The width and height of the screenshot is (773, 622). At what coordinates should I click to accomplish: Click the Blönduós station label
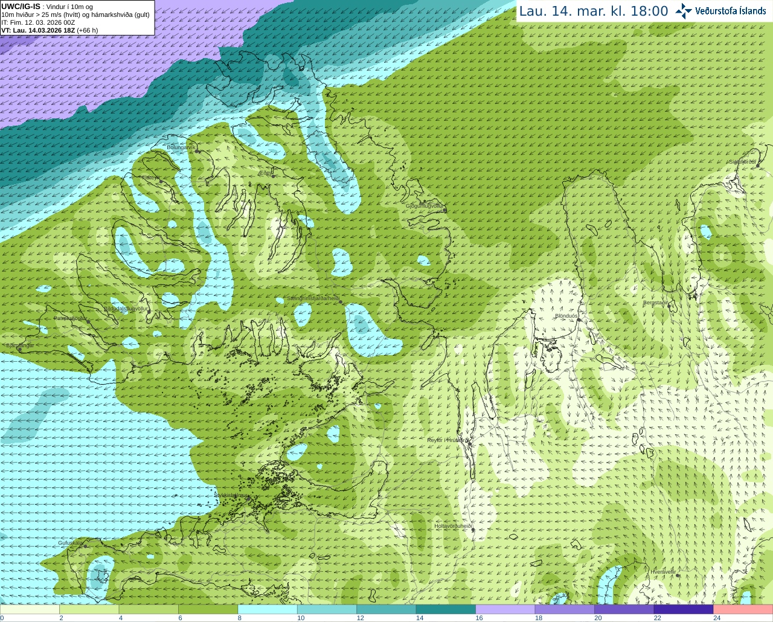(566, 316)
